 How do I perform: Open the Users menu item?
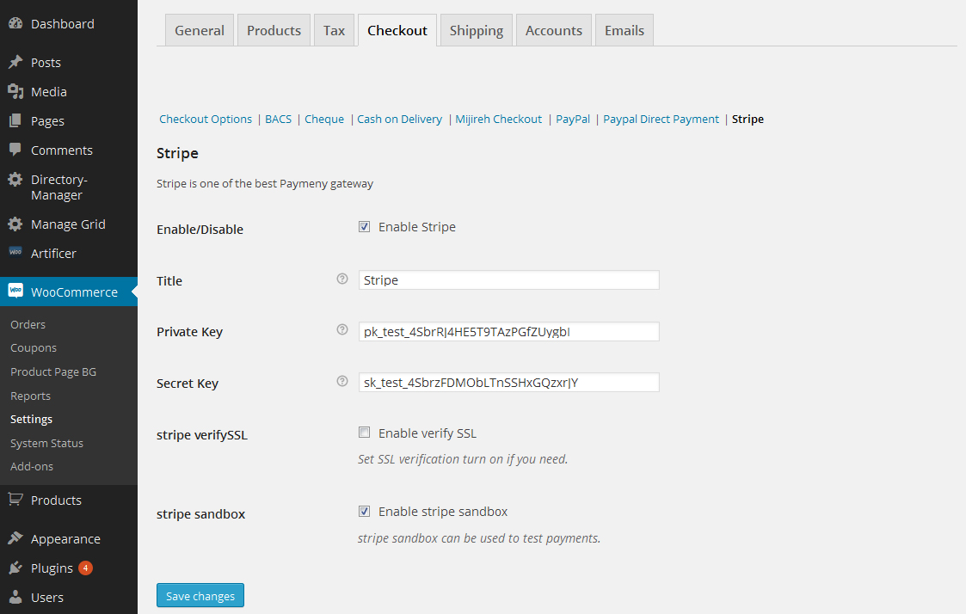click(x=68, y=597)
